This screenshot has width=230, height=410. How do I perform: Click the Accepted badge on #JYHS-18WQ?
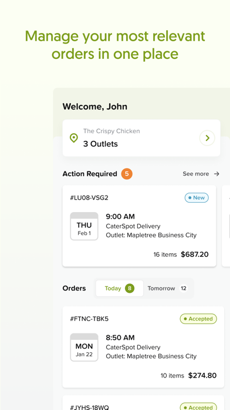198,406
